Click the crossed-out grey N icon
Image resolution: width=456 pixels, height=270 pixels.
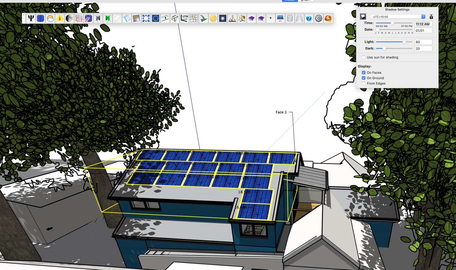click(x=98, y=19)
